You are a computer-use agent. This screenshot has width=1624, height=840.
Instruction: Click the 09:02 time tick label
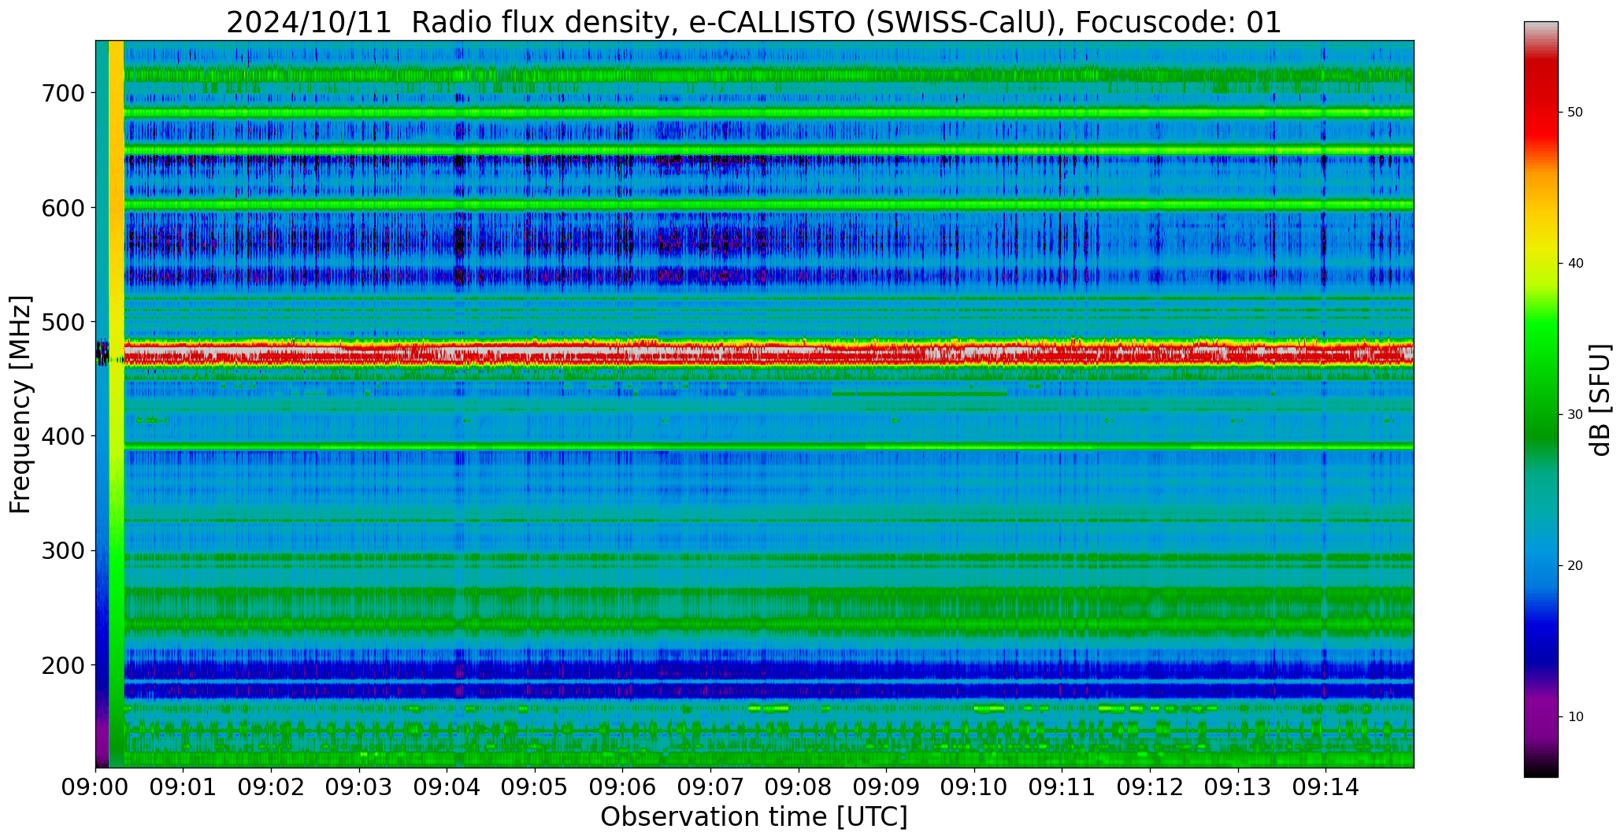(272, 786)
